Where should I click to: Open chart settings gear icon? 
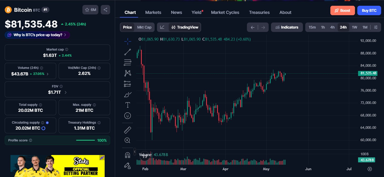[x=370, y=169]
